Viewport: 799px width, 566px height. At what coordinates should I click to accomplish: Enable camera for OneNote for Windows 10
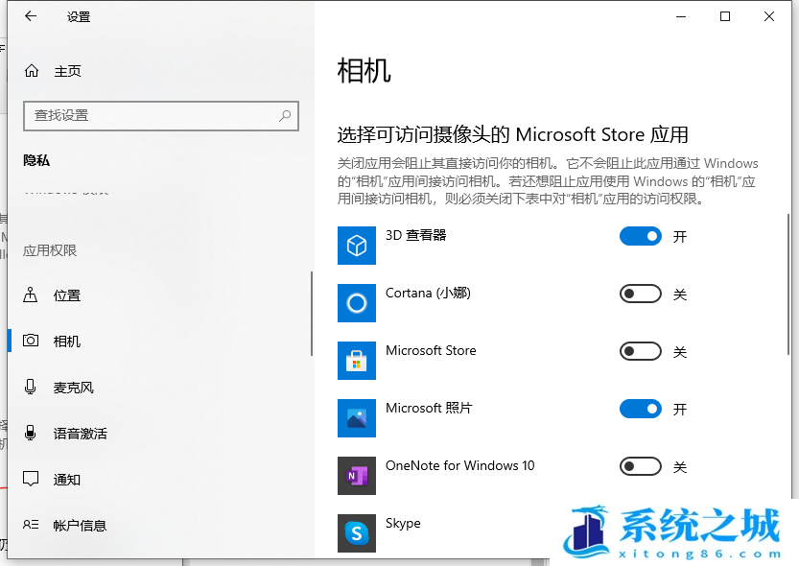(x=641, y=466)
